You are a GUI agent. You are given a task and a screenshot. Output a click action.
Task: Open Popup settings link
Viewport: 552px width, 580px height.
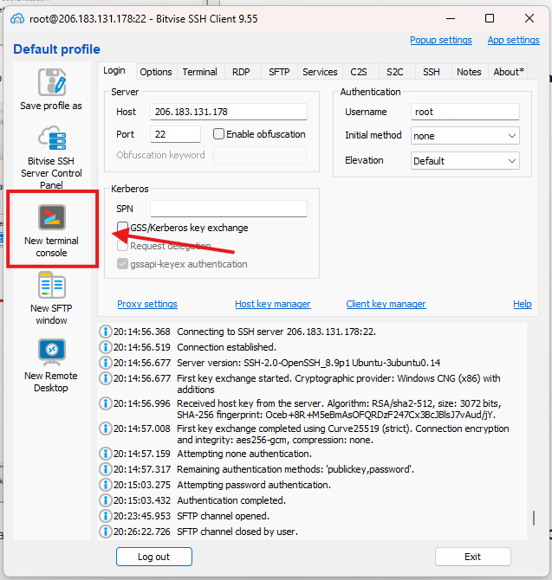coord(440,40)
